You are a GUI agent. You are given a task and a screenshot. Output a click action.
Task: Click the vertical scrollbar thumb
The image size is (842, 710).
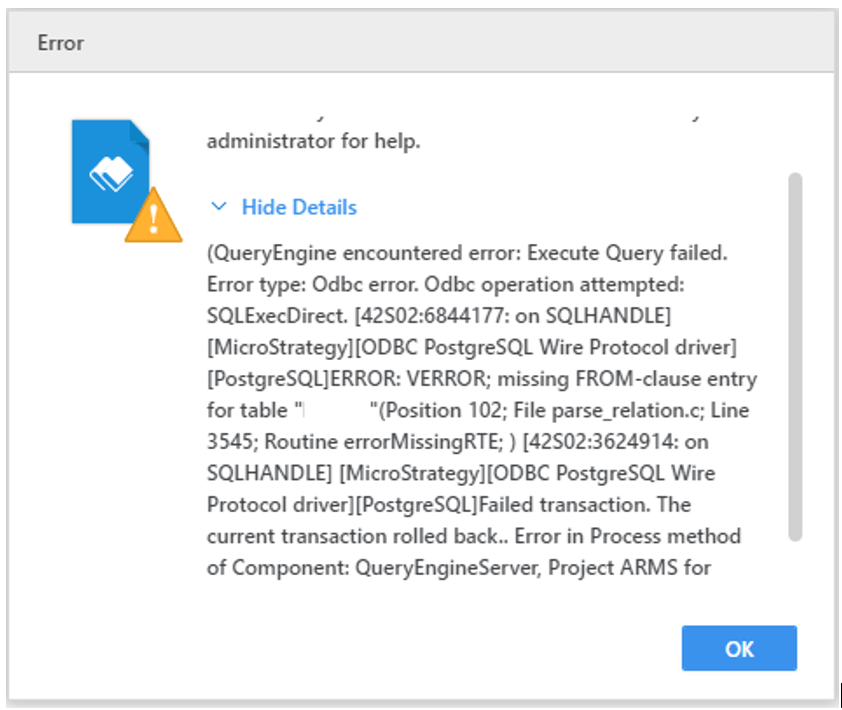tap(795, 357)
